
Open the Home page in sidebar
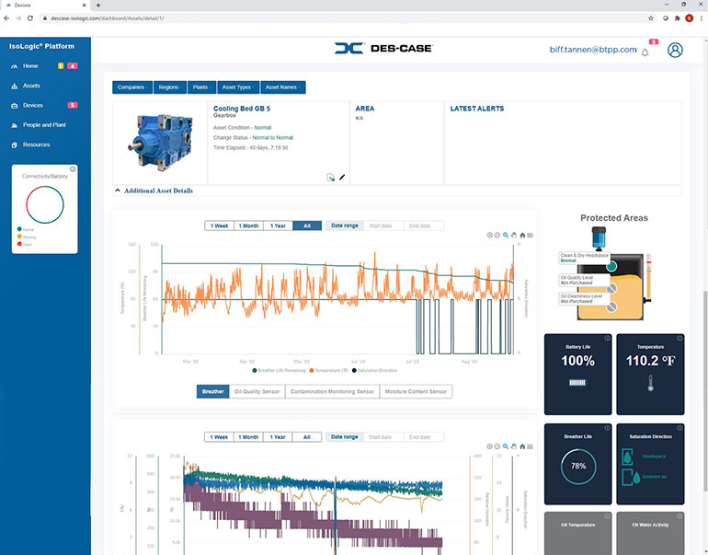click(x=30, y=66)
